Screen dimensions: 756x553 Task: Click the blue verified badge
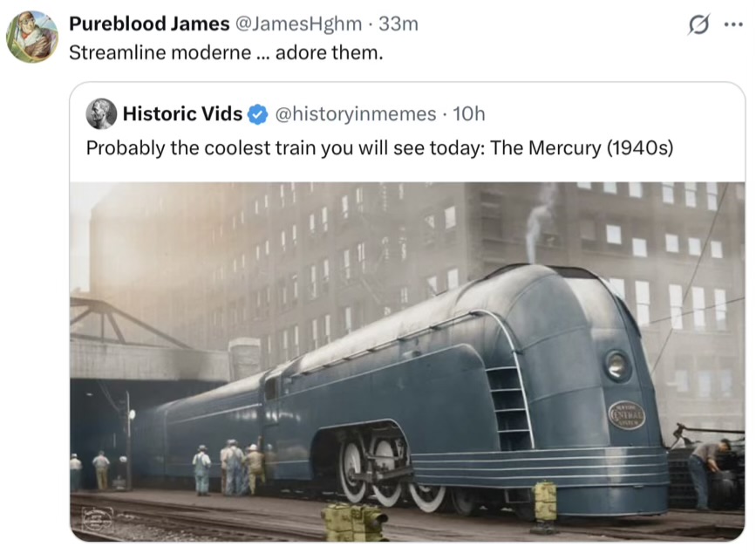coord(257,114)
